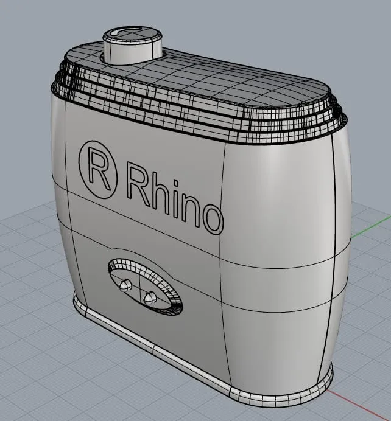Select the cylindrical cap on top of the model

133,45
